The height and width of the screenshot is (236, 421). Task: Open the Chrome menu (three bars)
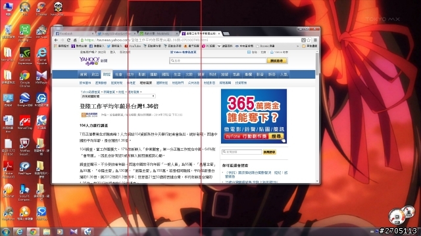point(315,40)
